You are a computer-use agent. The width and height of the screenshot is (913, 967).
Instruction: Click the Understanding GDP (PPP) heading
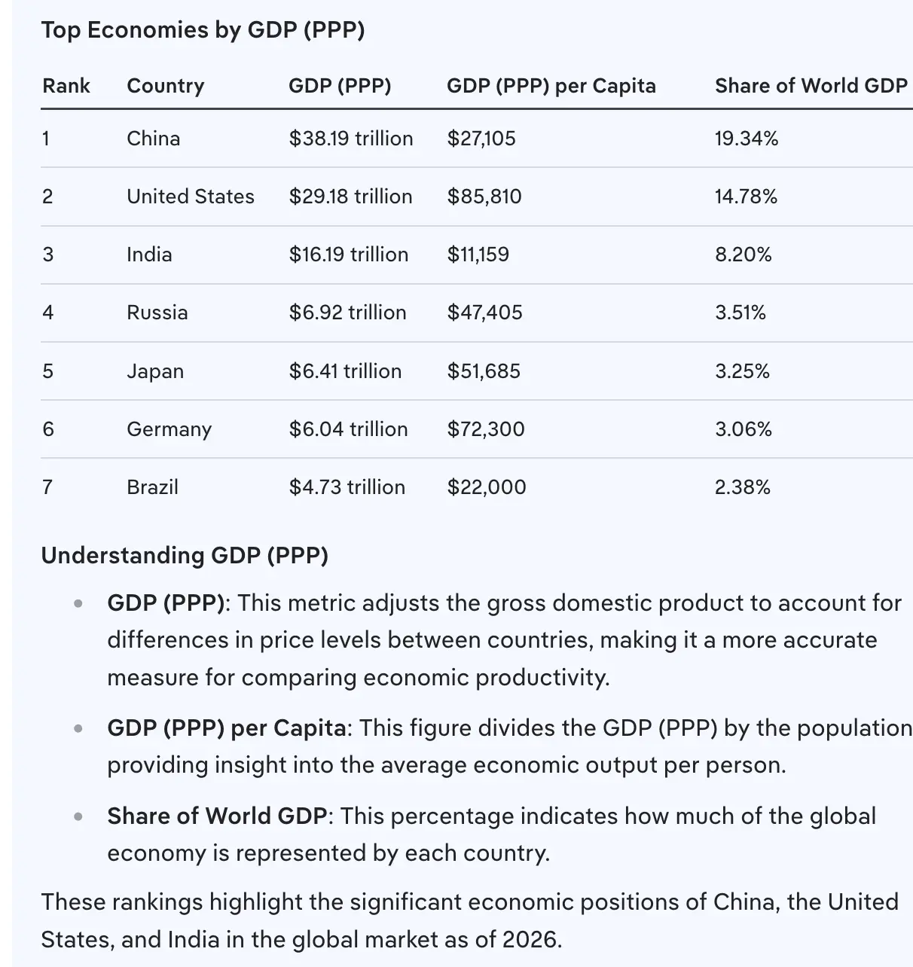[x=185, y=556]
